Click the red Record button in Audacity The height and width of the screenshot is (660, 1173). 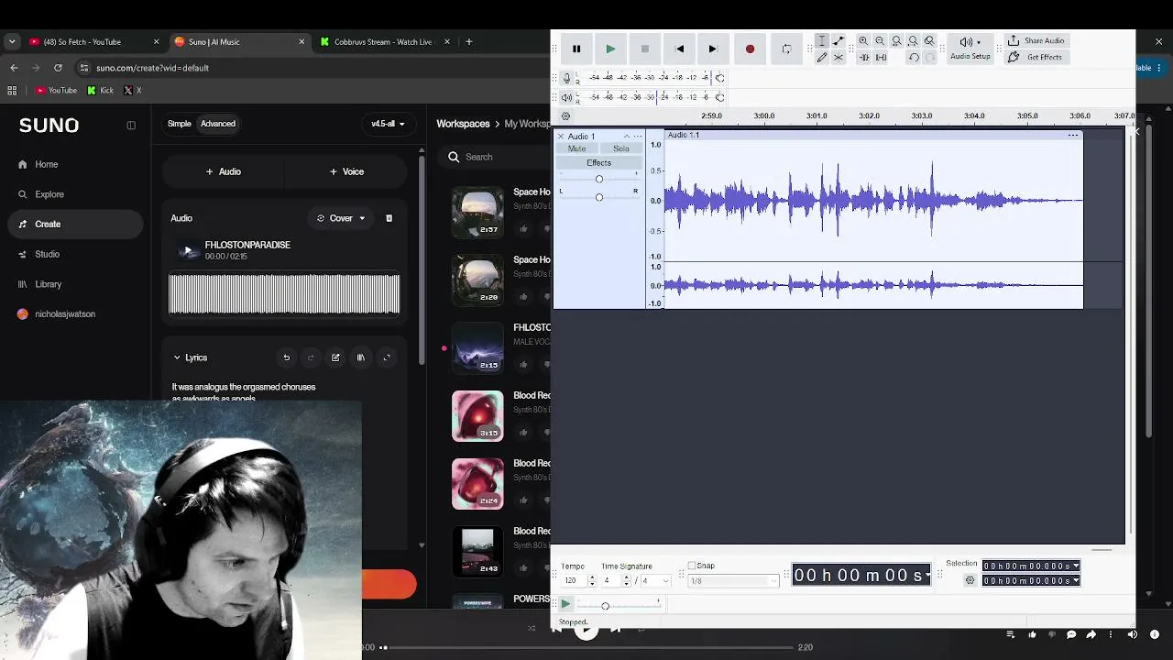[750, 49]
